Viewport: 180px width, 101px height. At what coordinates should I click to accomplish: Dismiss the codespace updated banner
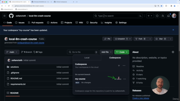[173, 30]
